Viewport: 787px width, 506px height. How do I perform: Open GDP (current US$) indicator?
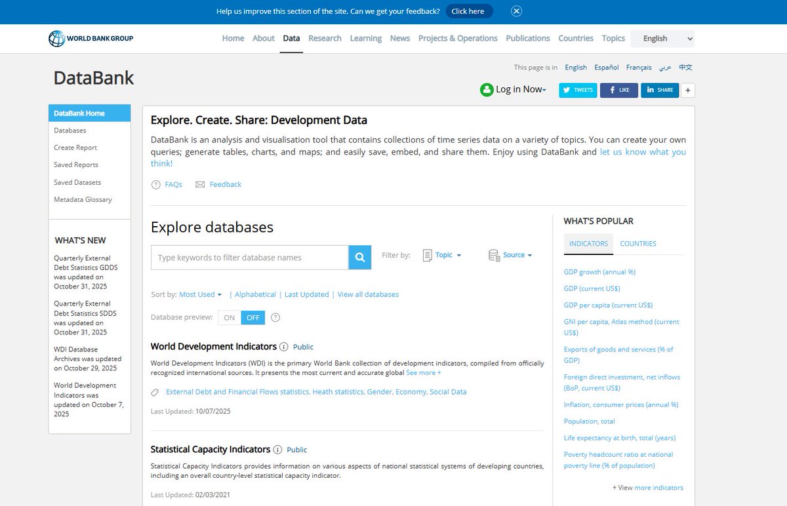click(x=592, y=288)
